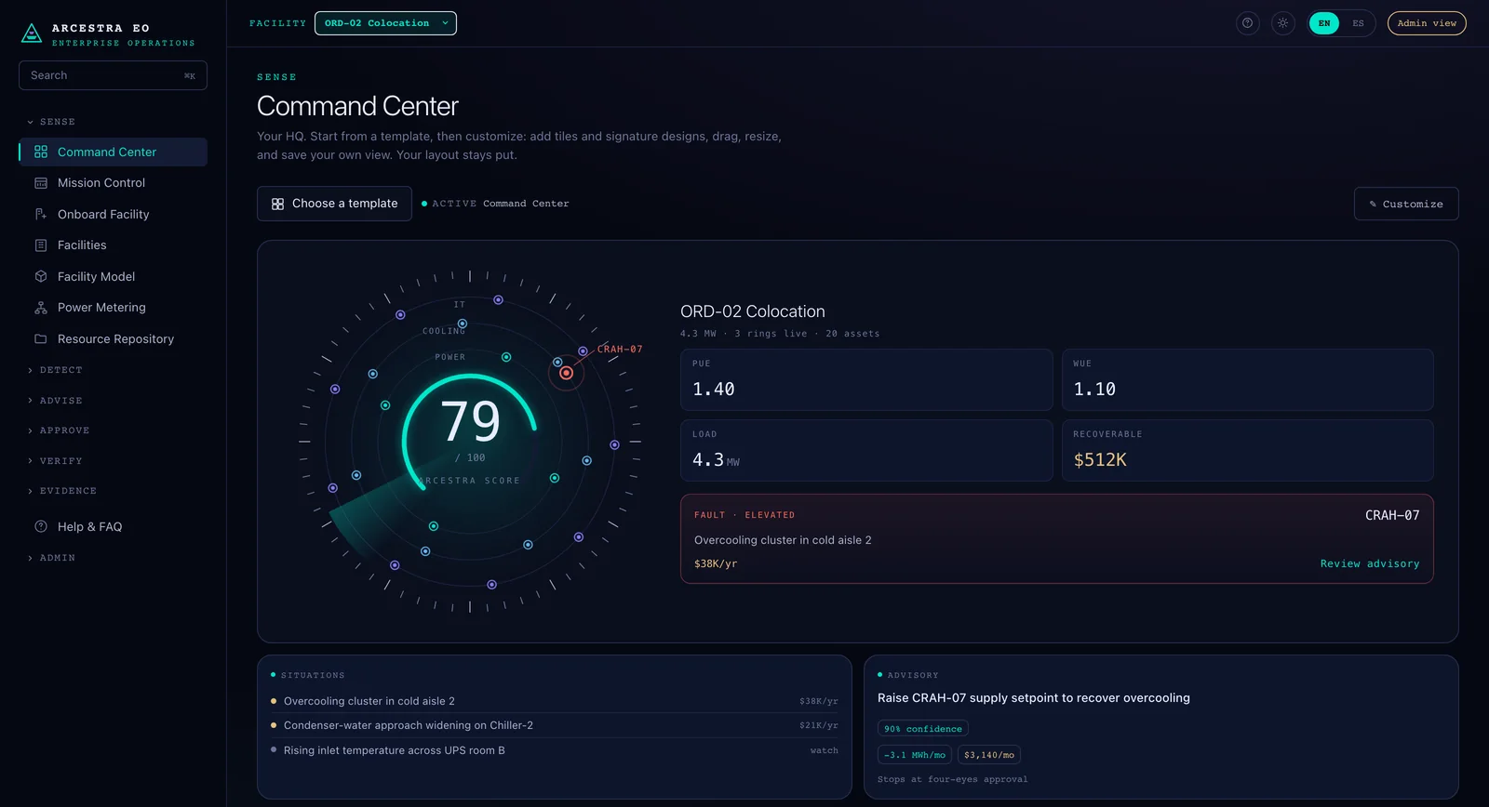
Task: Select the Load 4.3 MW tile
Action: pyautogui.click(x=866, y=451)
